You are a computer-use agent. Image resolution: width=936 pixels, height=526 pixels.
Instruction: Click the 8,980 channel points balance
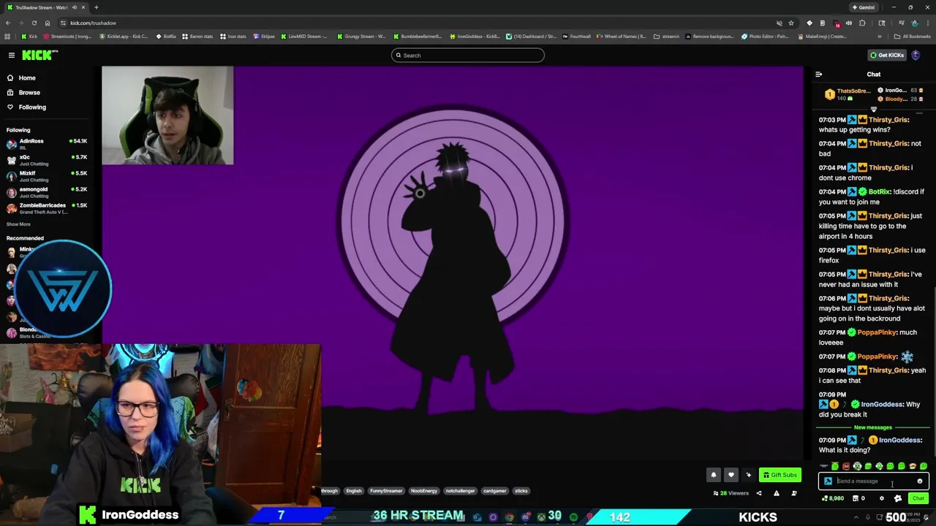[x=833, y=498]
